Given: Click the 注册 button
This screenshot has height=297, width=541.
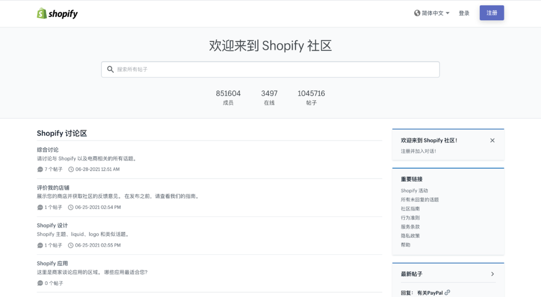Looking at the screenshot, I should [x=492, y=13].
